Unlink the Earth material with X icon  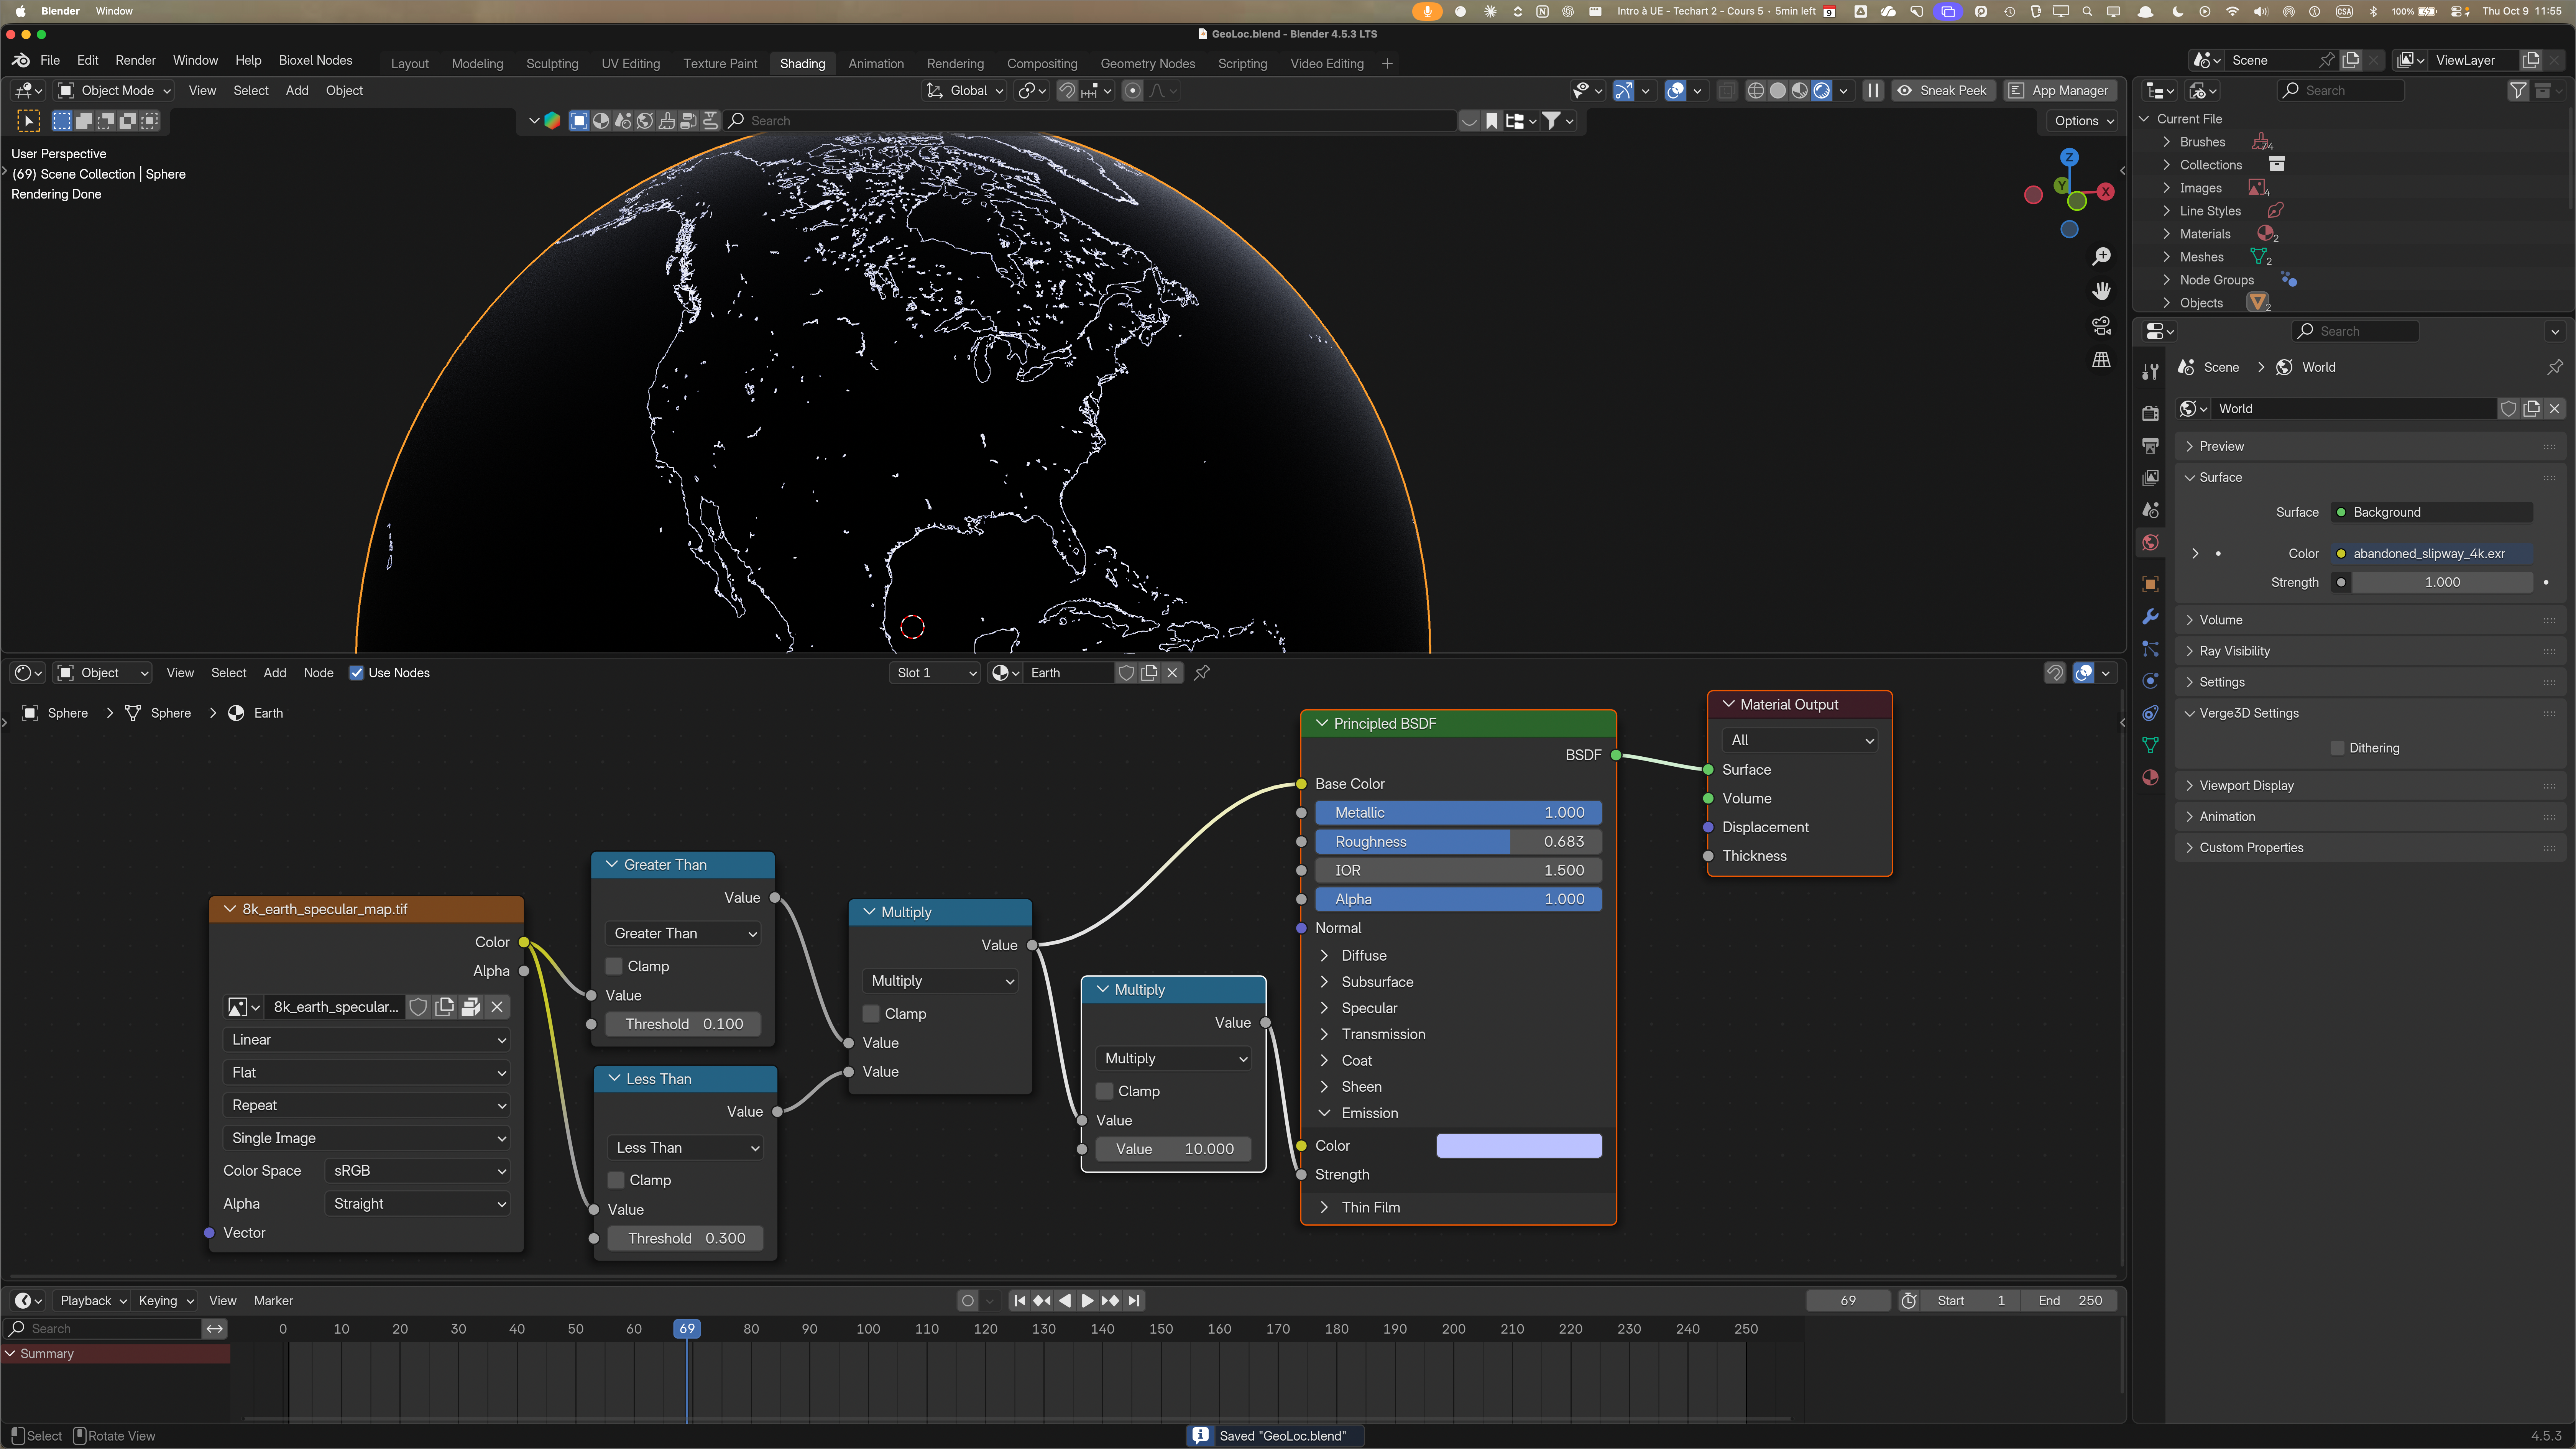(1172, 673)
